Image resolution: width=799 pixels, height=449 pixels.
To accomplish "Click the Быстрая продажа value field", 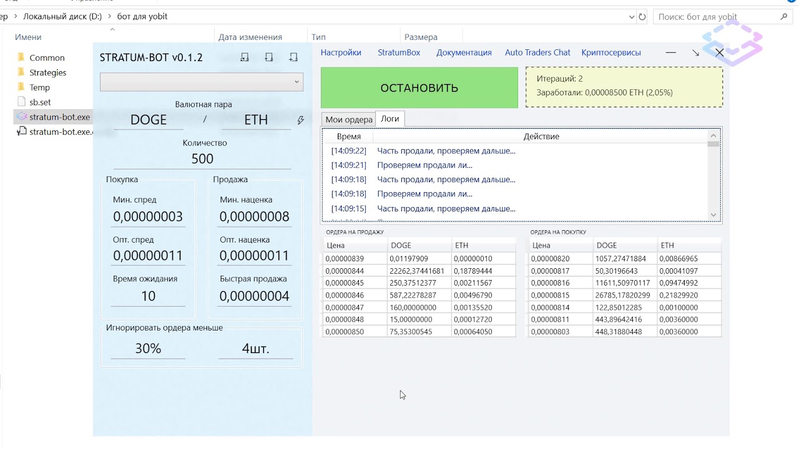I will coord(255,296).
